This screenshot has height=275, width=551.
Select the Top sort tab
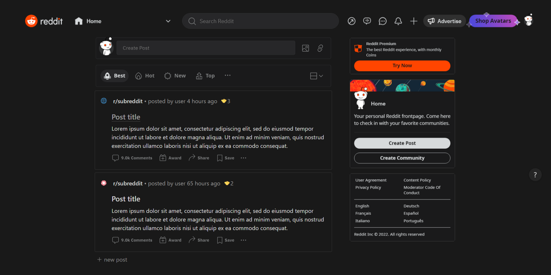(205, 76)
